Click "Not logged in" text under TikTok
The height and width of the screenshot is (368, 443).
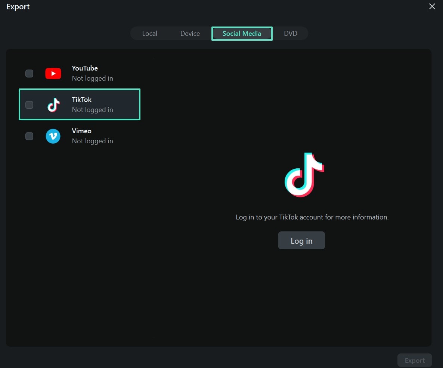92,109
